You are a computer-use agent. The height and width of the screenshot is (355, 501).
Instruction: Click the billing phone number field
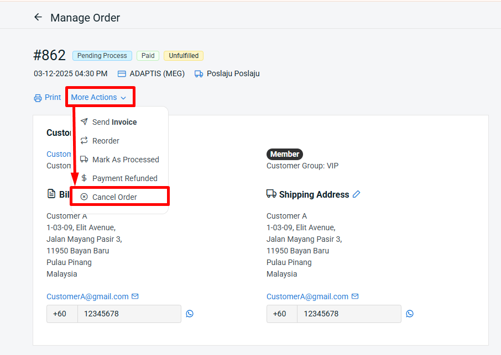click(x=129, y=314)
